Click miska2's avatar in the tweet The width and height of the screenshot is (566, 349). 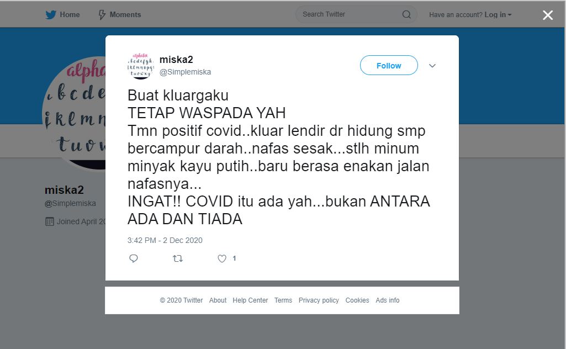(141, 66)
